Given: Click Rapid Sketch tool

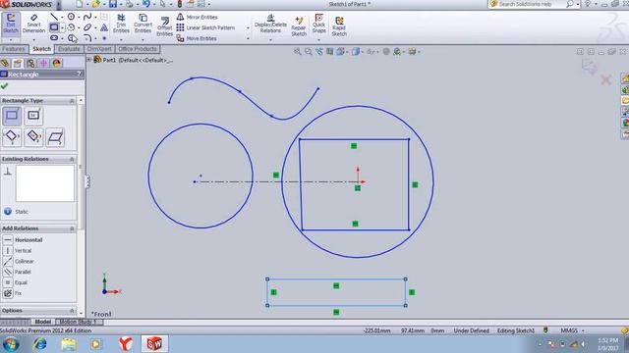Looking at the screenshot, I should pyautogui.click(x=339, y=26).
